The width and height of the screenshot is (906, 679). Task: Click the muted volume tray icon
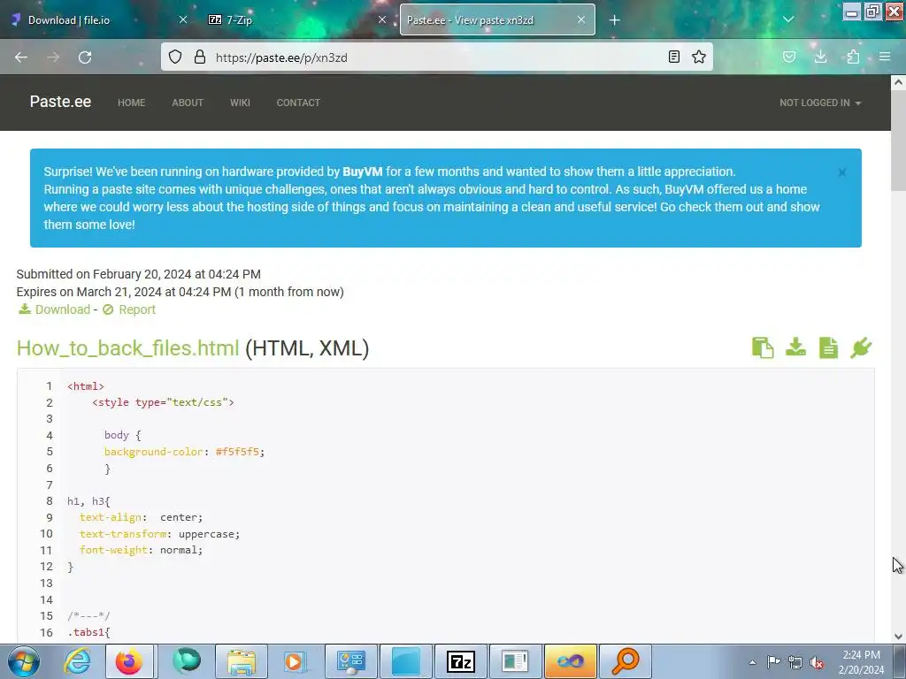click(x=817, y=662)
